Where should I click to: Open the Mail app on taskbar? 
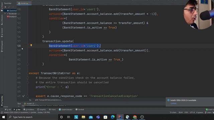click(x=91, y=117)
